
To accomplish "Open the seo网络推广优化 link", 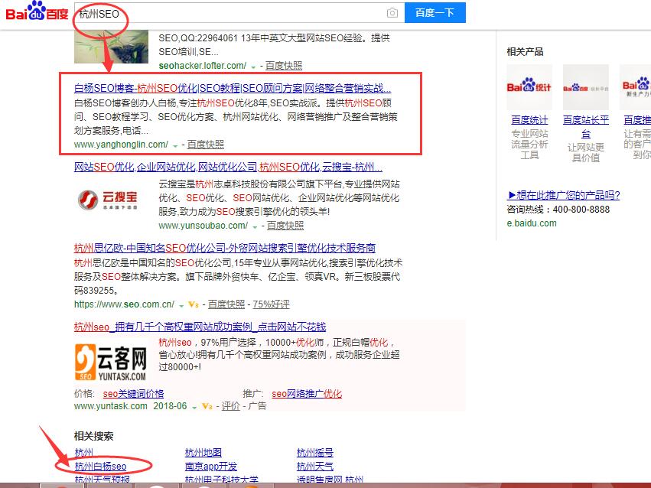I will [x=307, y=394].
